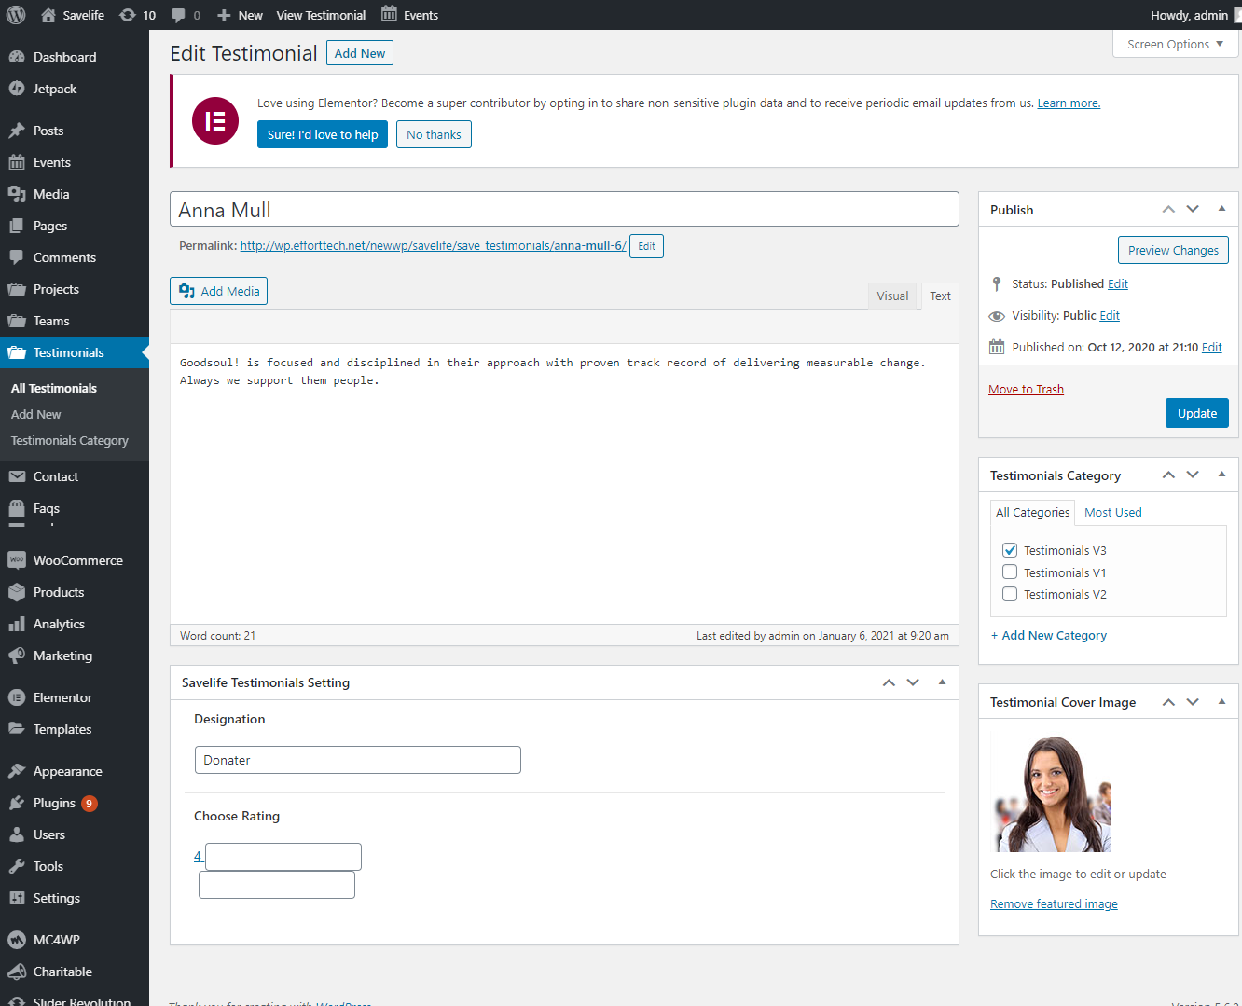This screenshot has width=1242, height=1006.
Task: Click the comments bubble icon in admin bar
Action: point(179,15)
